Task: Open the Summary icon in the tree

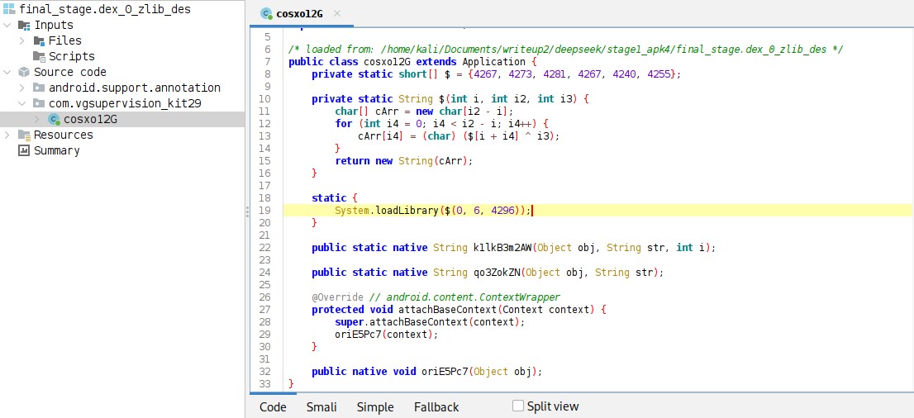Action: click(24, 150)
